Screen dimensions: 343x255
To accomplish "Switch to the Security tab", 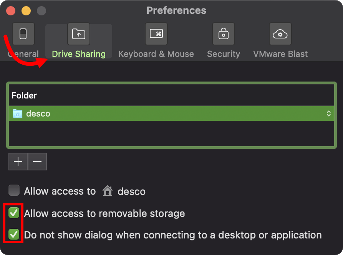I will 223,54.
